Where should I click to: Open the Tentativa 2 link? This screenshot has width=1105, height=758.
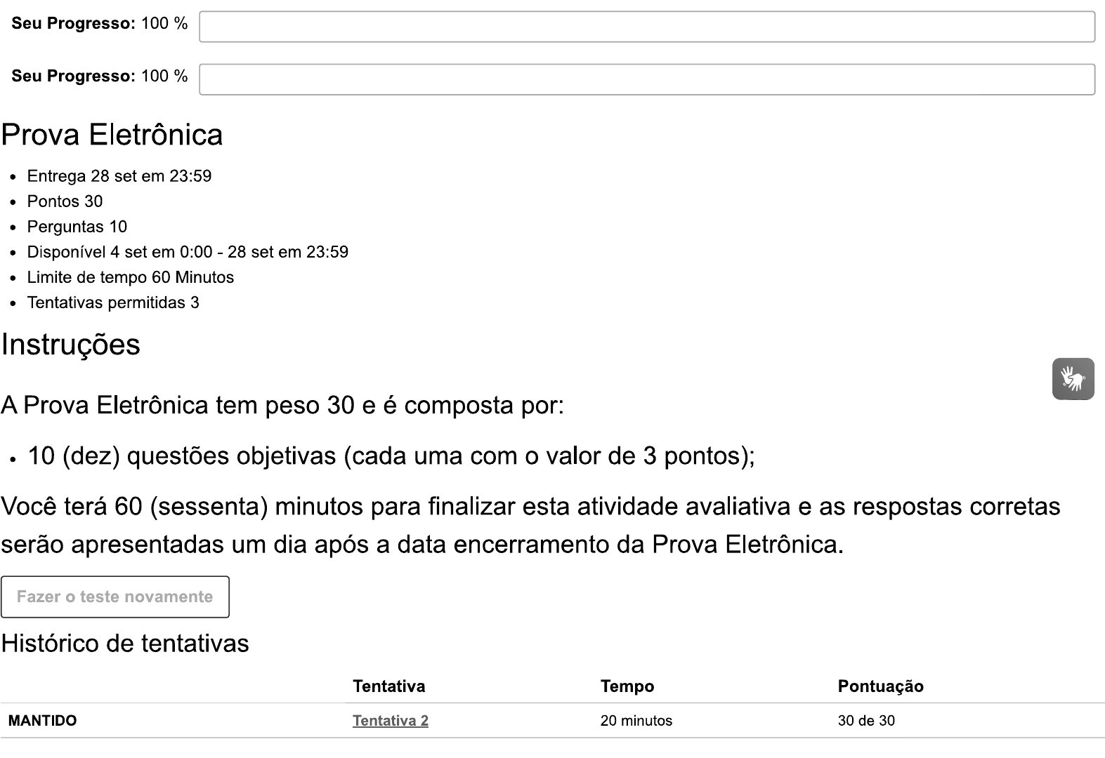391,721
